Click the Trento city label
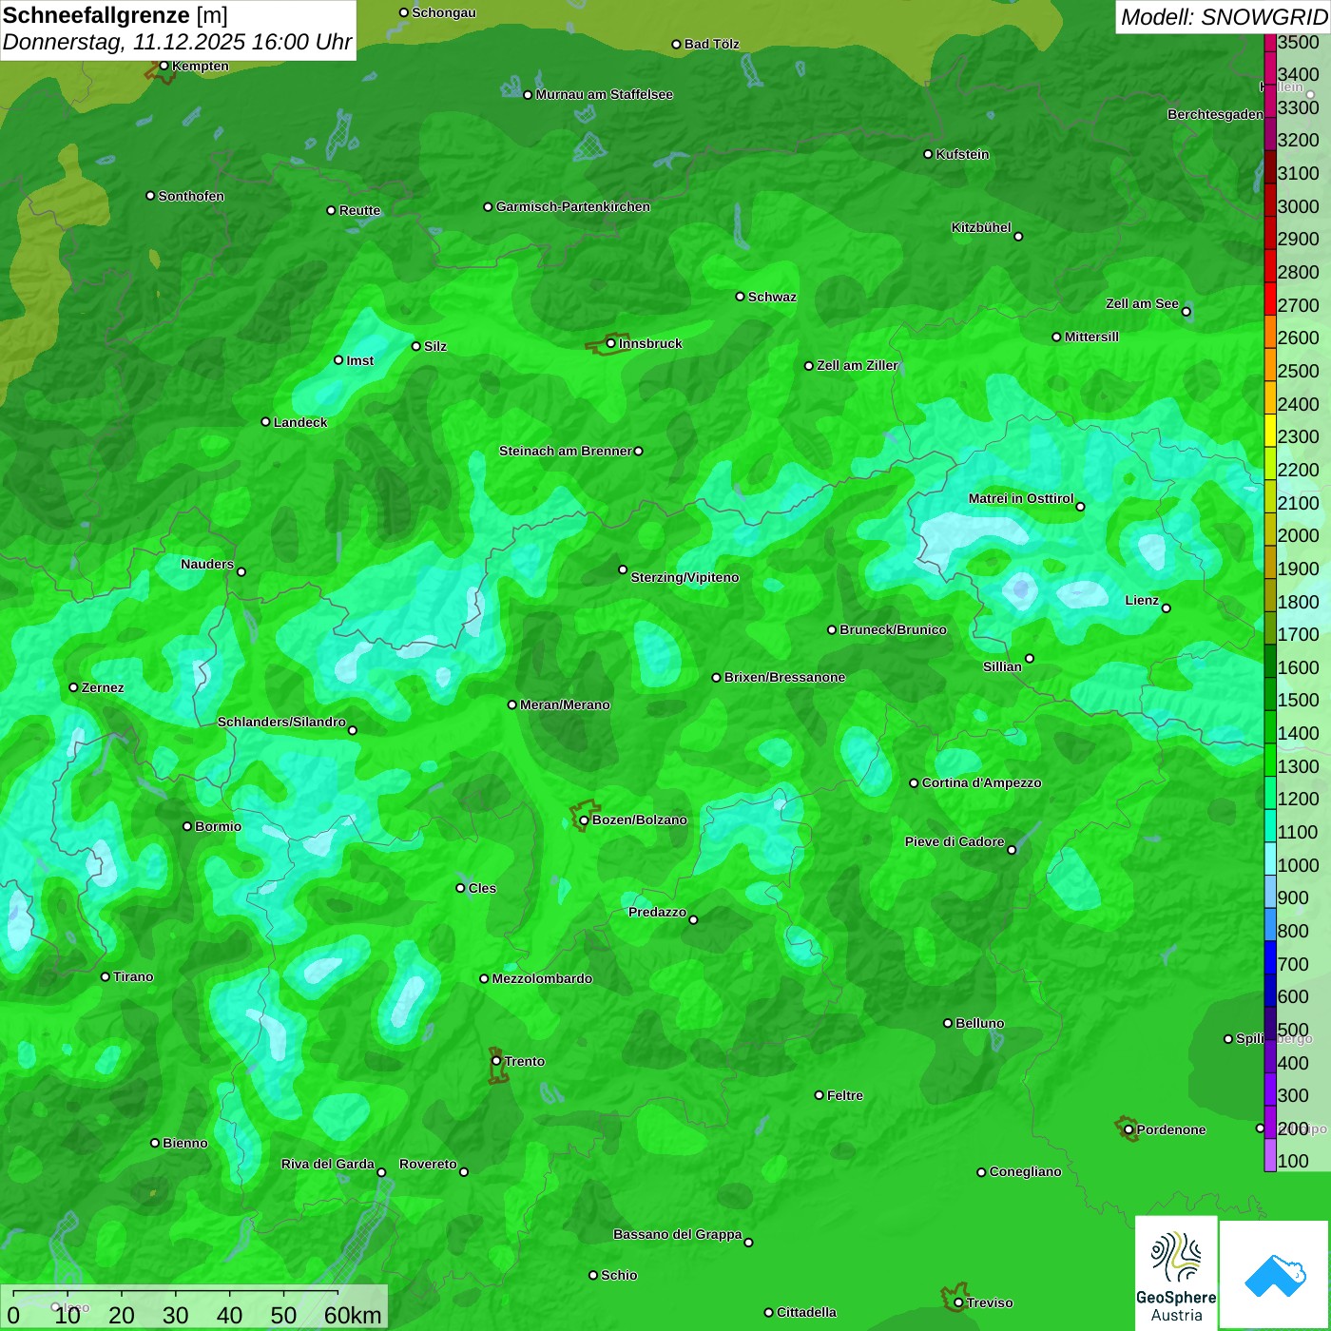 (x=525, y=1061)
